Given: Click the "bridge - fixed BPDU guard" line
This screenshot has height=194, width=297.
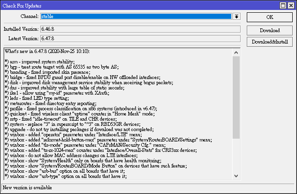Looking at the screenshot, I should coord(82,78).
